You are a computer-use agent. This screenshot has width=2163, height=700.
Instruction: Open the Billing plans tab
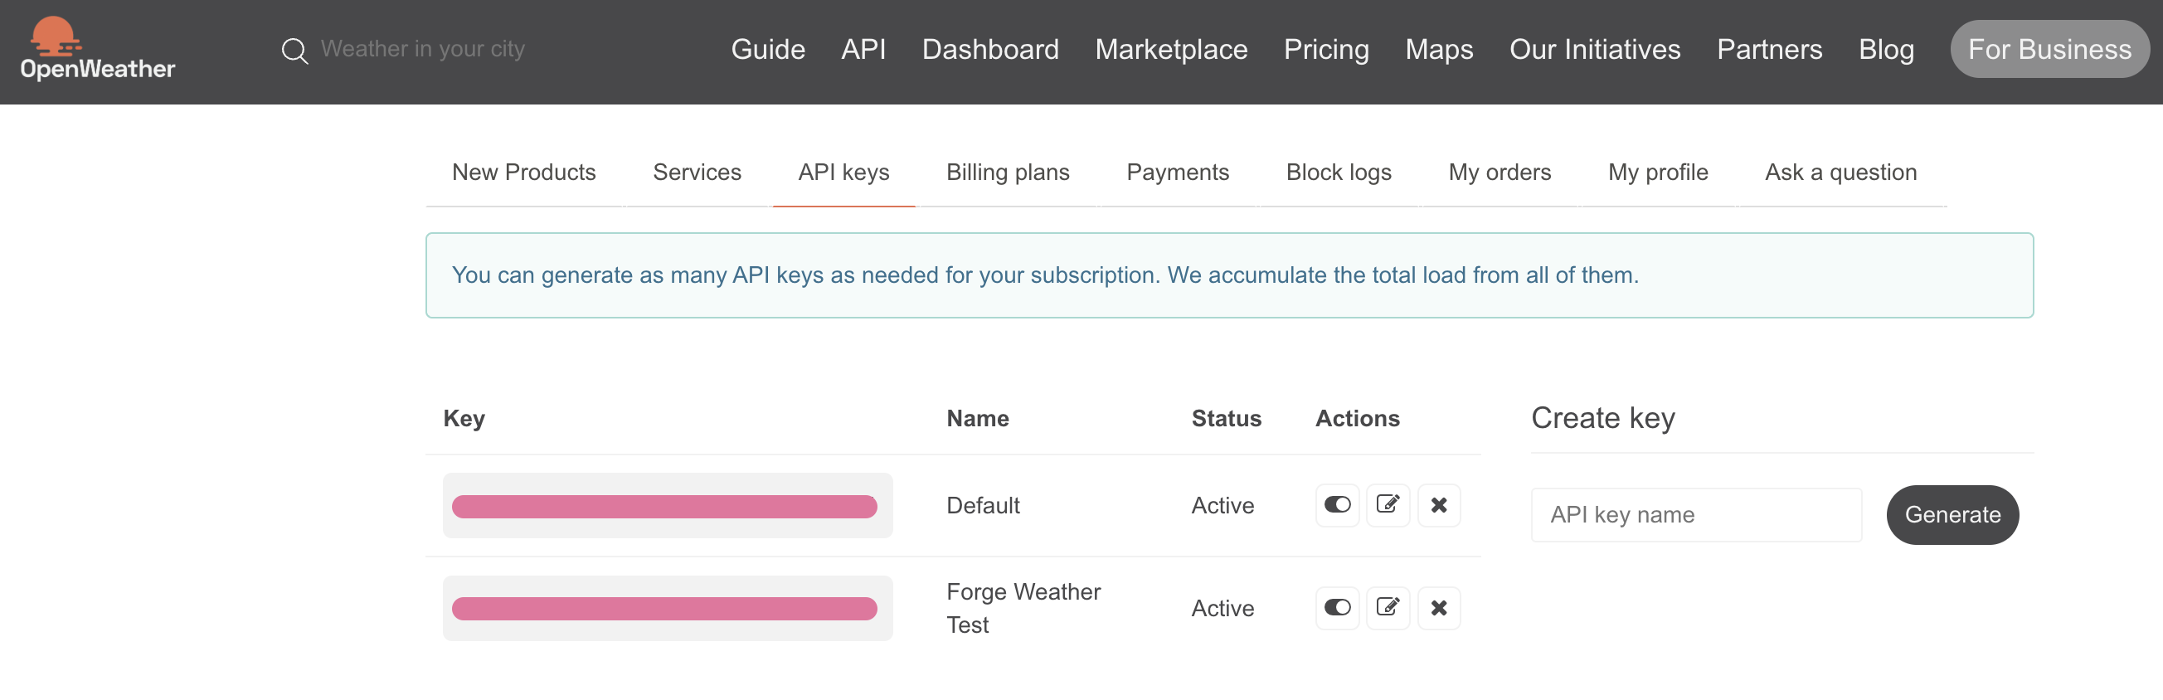click(1007, 172)
